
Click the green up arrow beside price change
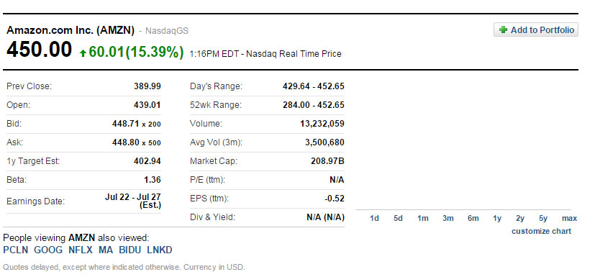coord(83,53)
